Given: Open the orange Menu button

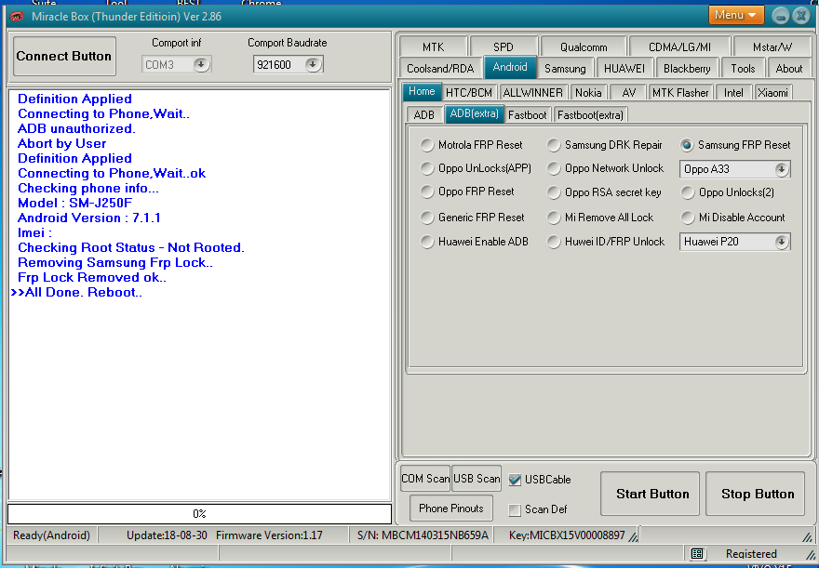Looking at the screenshot, I should coord(736,15).
